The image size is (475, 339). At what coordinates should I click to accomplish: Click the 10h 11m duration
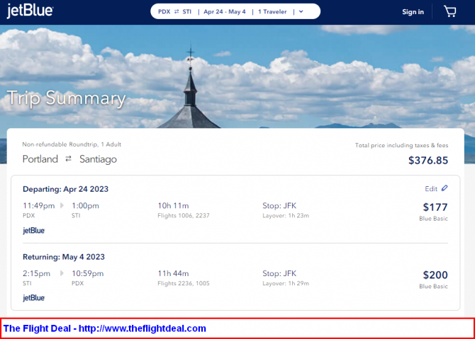[x=173, y=206]
